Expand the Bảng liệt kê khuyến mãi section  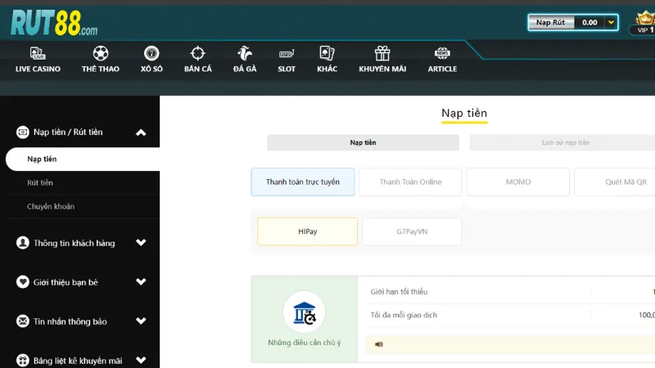(x=141, y=360)
